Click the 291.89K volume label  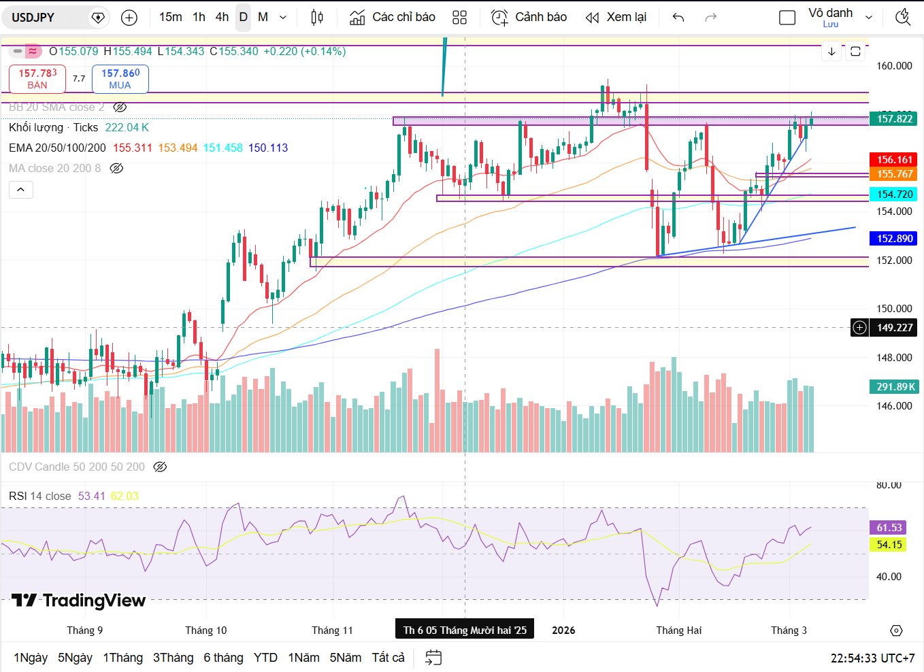point(894,387)
